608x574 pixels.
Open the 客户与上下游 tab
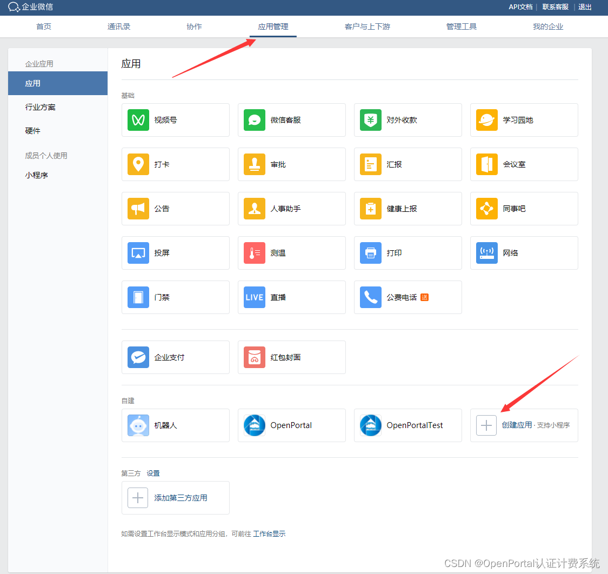pyautogui.click(x=368, y=26)
